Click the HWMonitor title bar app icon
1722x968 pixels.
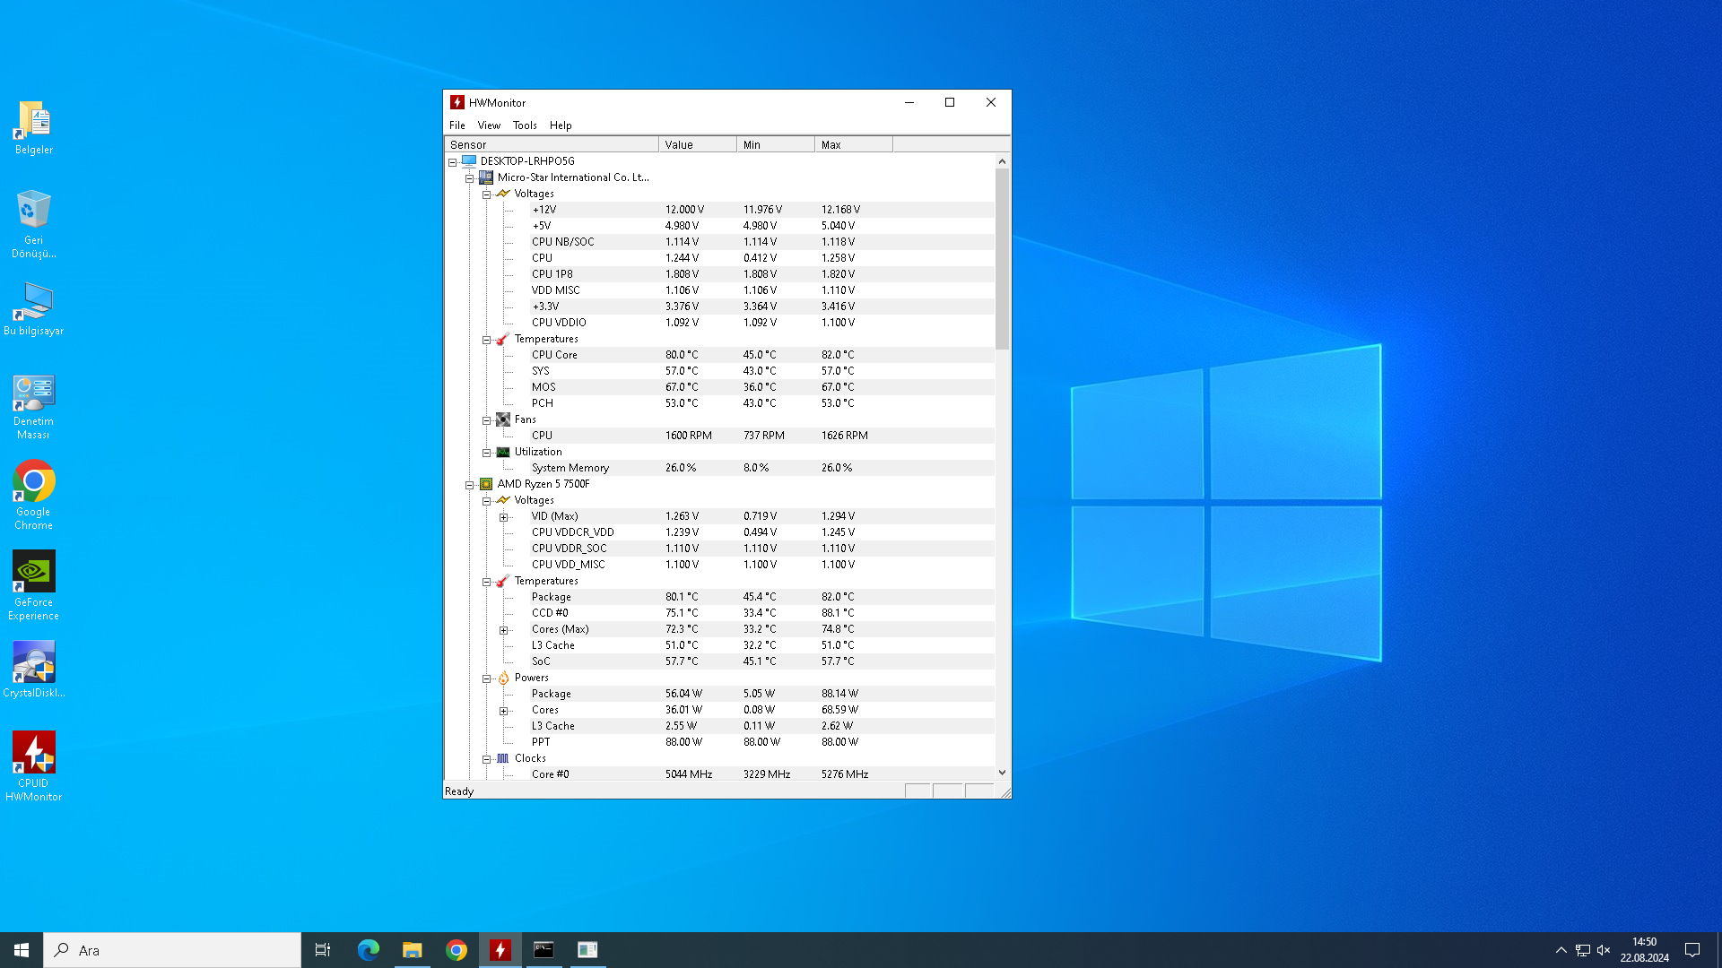point(457,102)
